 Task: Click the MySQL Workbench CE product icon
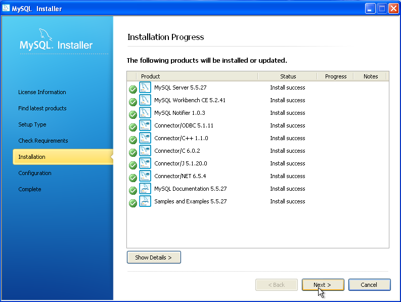[x=145, y=100]
